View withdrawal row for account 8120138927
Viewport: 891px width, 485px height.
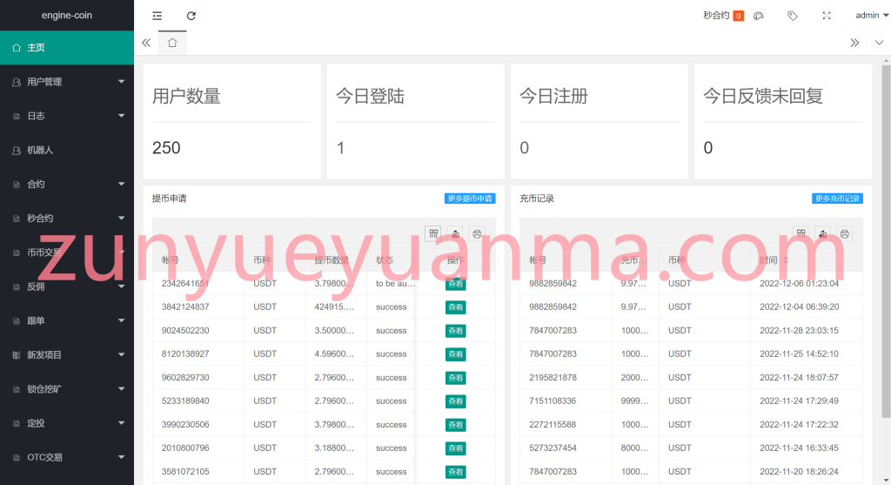click(x=456, y=354)
